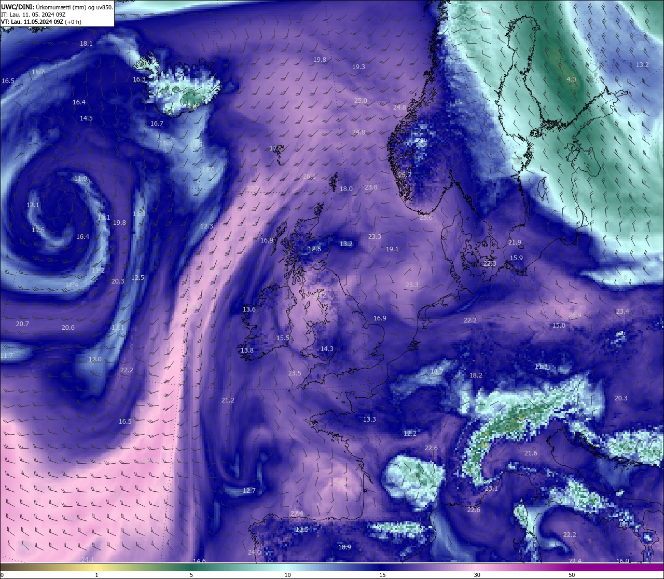Viewport: 664px width, 579px height.
Task: Click the color scale tick labeled 10
Action: 287,575
